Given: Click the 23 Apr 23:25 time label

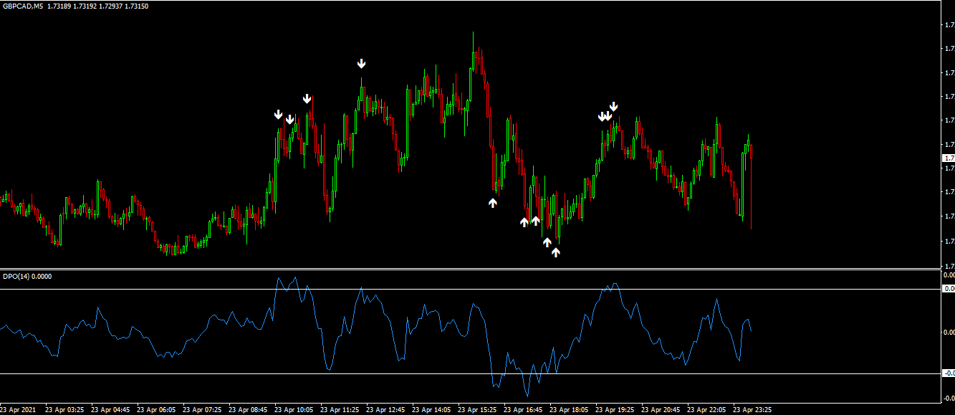Looking at the screenshot, I should 752,411.
